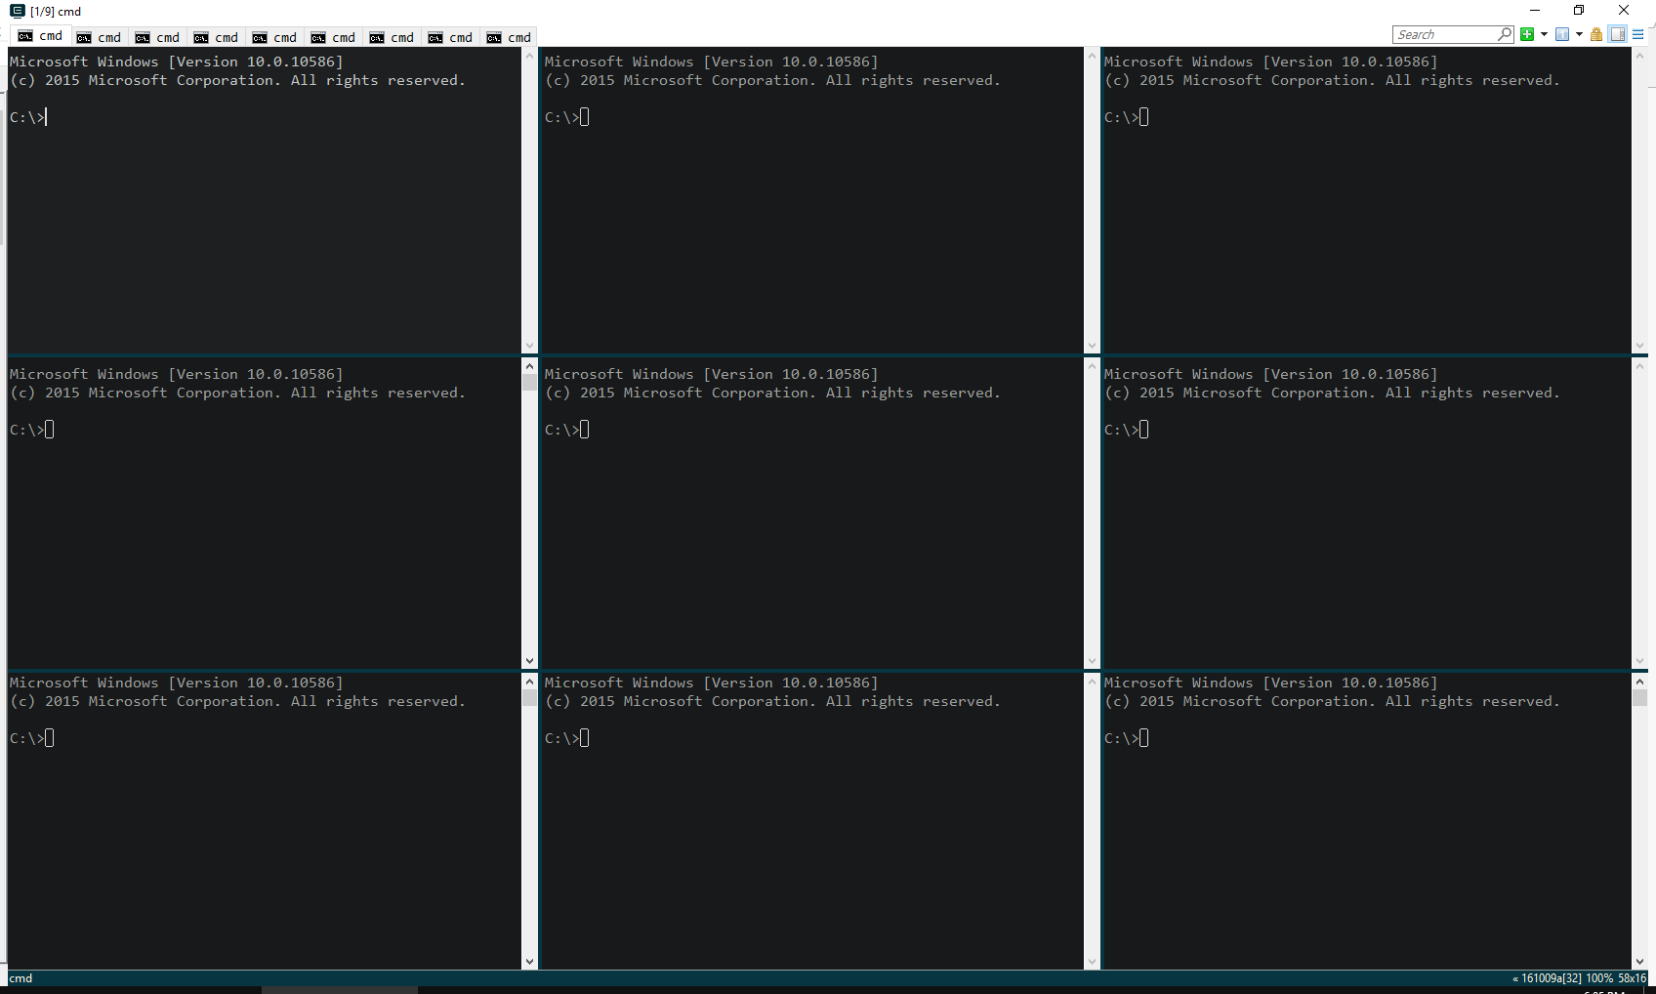Viewport: 1656px width, 994px height.
Task: Select the first cmd tab
Action: (x=40, y=36)
